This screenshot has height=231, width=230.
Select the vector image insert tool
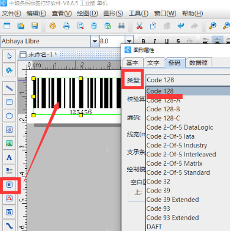(9, 130)
